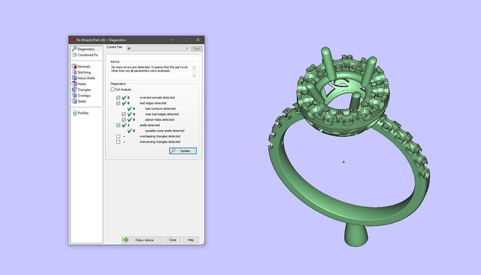Click the Next button
Screen dimensions: 481x275
click(197, 49)
